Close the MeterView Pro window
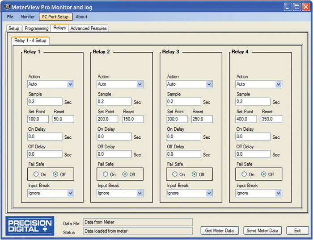Viewport: 313px width, 240px height. tap(306, 7)
